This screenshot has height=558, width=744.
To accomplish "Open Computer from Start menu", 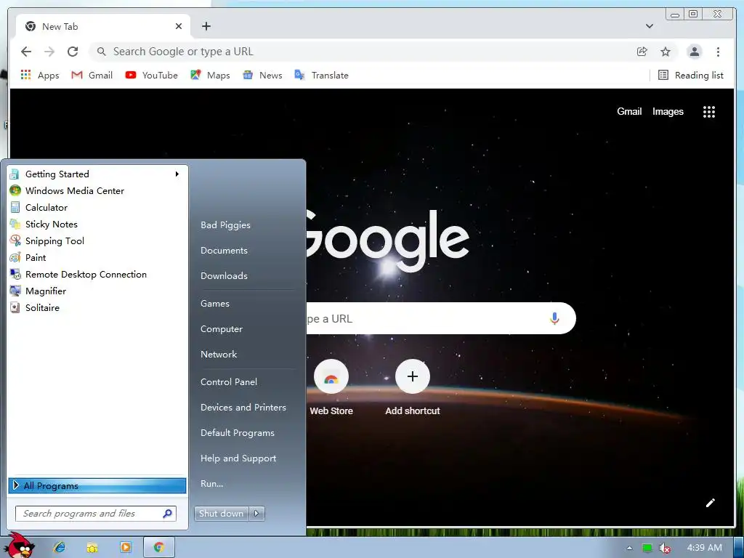I will pyautogui.click(x=221, y=329).
